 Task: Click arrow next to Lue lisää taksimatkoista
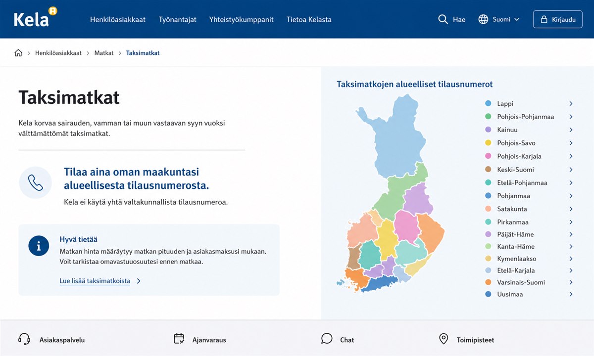pyautogui.click(x=139, y=281)
